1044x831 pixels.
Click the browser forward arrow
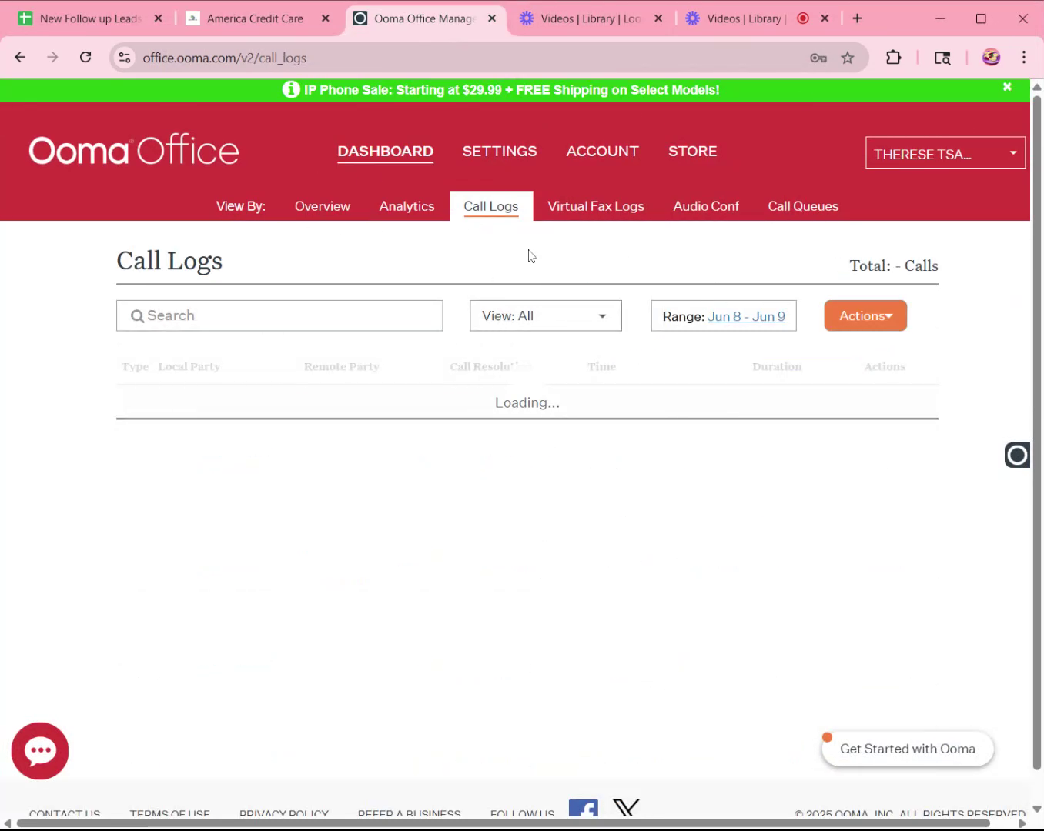[52, 58]
